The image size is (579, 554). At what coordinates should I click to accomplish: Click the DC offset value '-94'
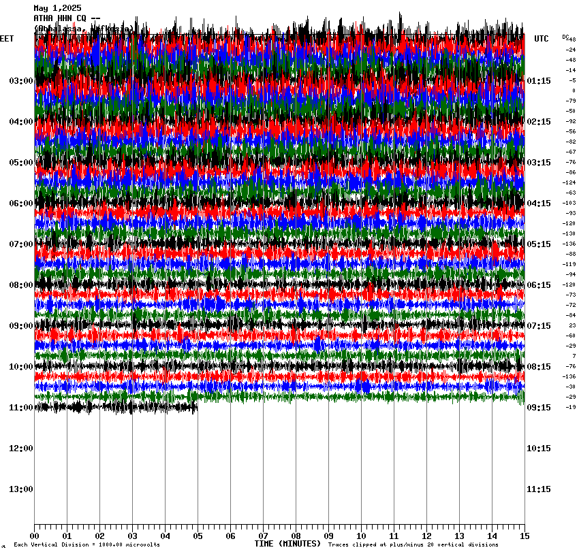(x=571, y=274)
